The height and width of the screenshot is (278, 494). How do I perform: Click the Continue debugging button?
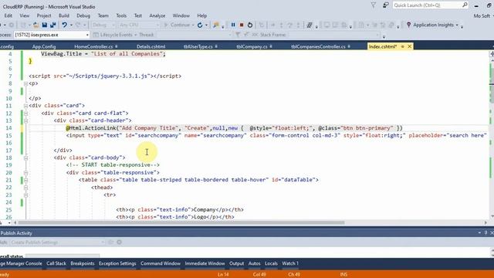(x=177, y=25)
